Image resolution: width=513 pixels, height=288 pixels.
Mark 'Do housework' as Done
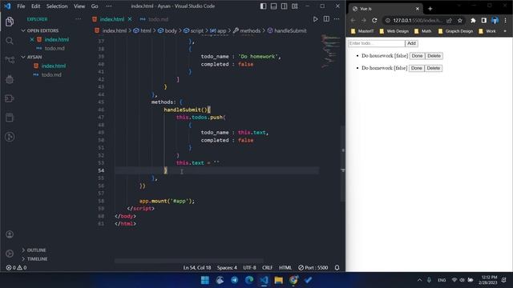417,56
